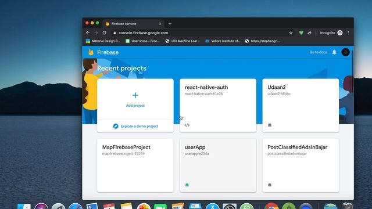Click the green shield extension icon
The height and width of the screenshot is (209, 372).
pos(301,33)
